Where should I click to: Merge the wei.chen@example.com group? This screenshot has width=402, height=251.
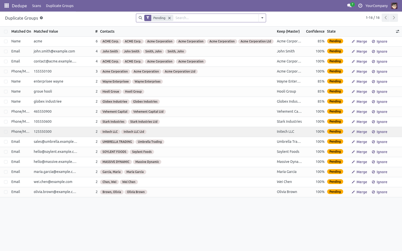click(x=359, y=182)
